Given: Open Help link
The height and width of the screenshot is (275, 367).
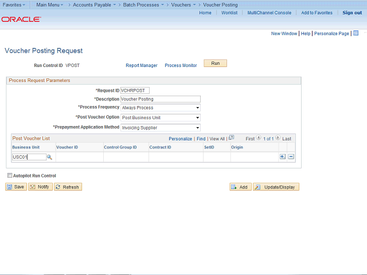Looking at the screenshot, I should (x=306, y=33).
